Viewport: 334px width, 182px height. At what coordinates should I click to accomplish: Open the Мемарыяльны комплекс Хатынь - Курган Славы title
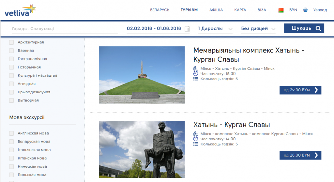click(x=249, y=55)
